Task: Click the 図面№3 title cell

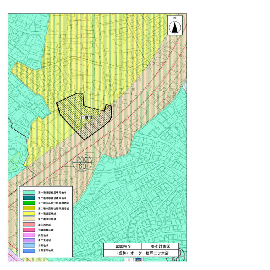Action: (x=123, y=246)
